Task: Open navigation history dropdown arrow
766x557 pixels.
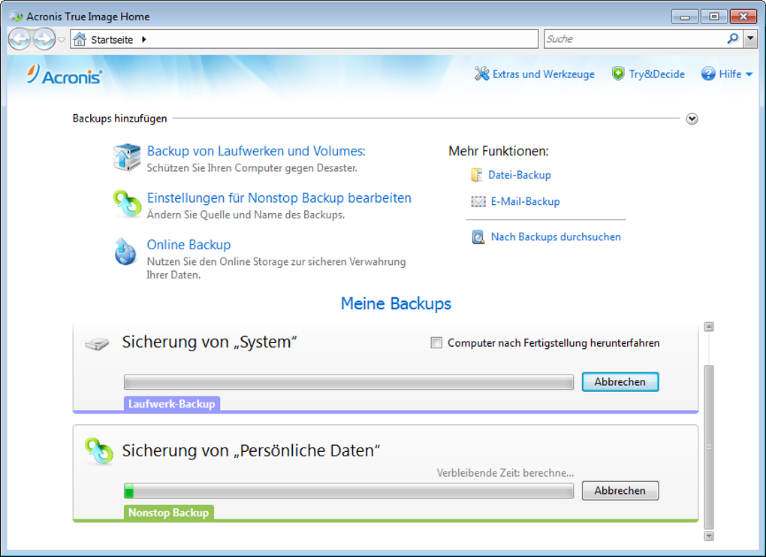Action: (62, 40)
